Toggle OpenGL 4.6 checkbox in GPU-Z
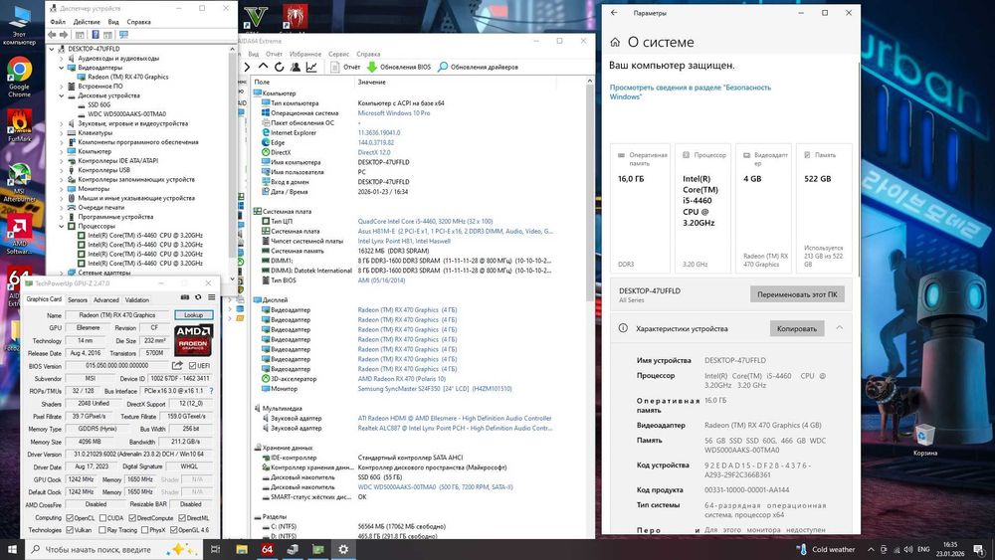The image size is (995, 560). pos(173,530)
